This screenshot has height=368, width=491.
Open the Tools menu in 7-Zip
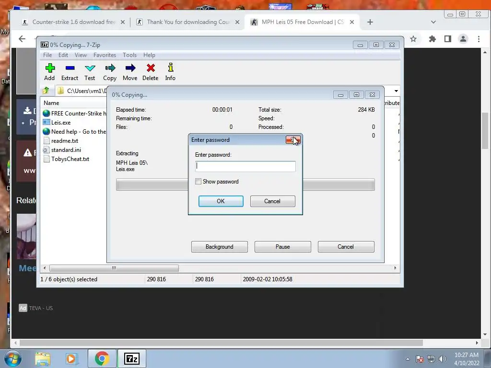(129, 55)
